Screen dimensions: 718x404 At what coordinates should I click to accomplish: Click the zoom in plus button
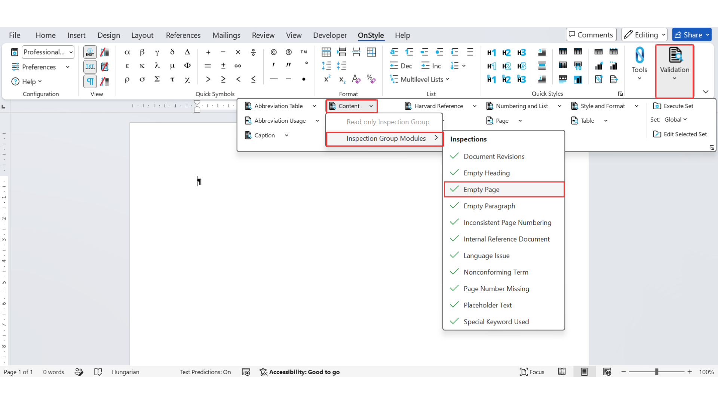pos(690,372)
